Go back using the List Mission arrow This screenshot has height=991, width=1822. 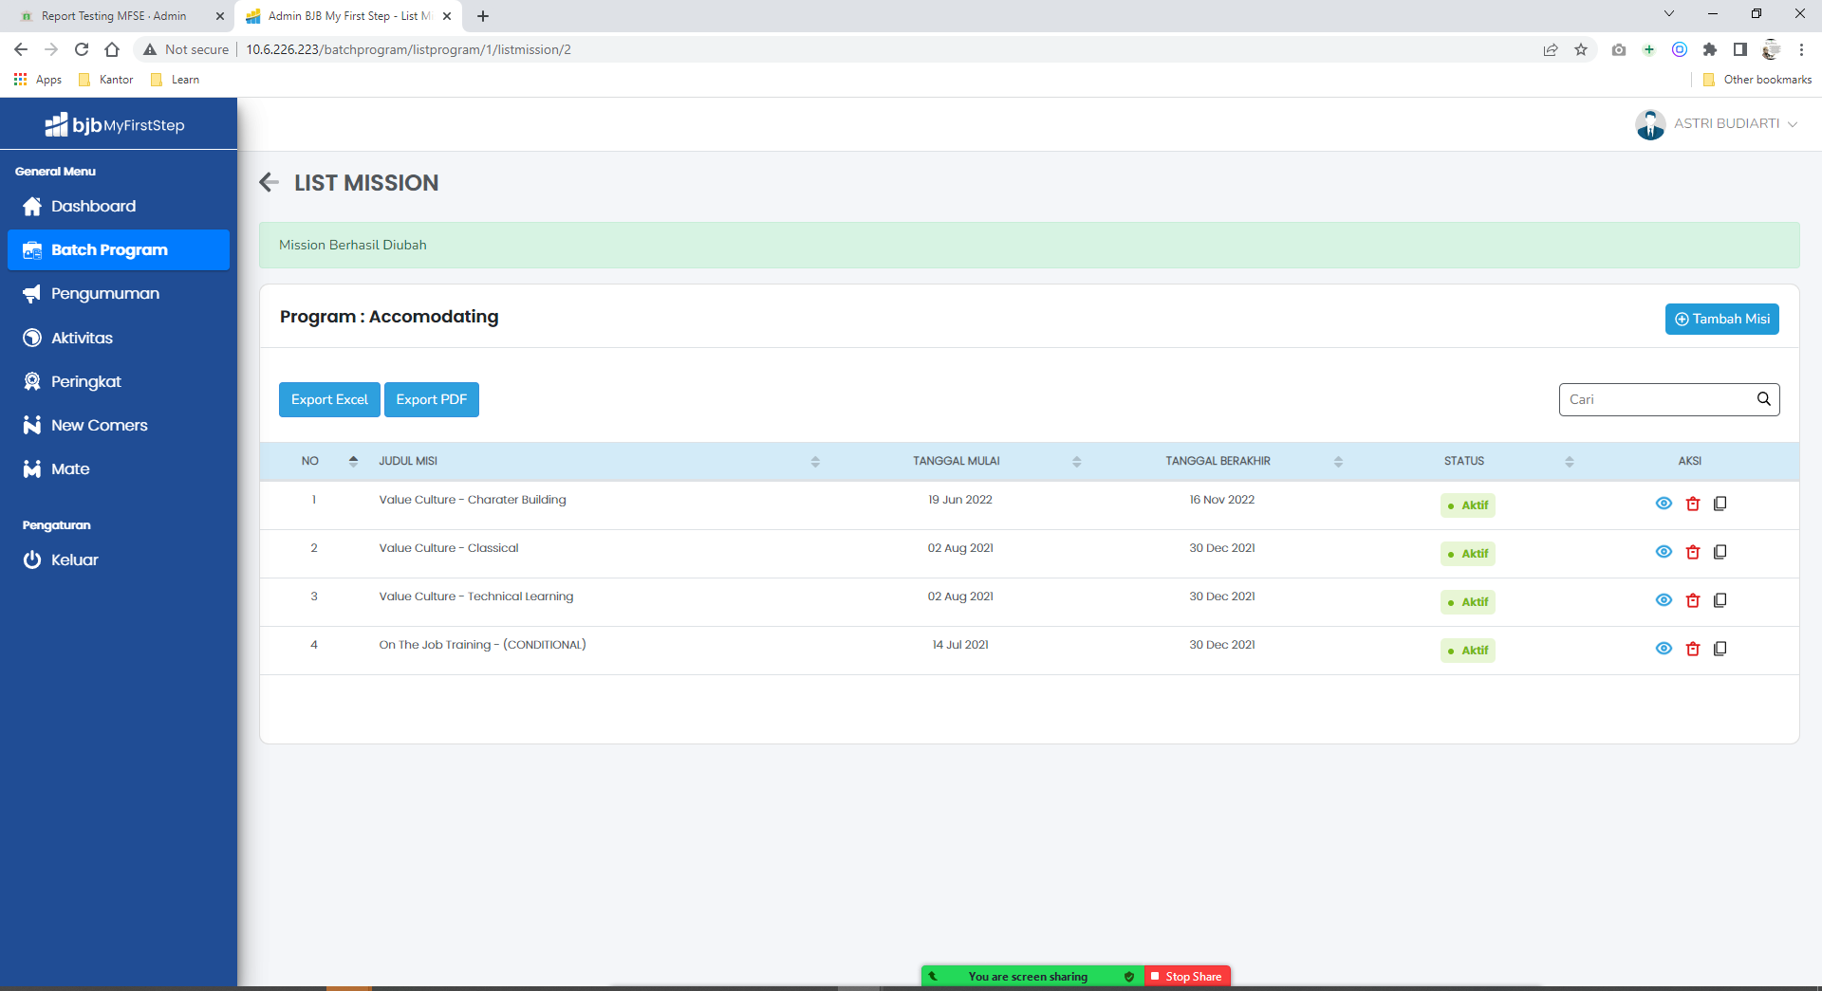[x=270, y=182]
